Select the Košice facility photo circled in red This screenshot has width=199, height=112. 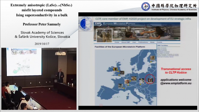click(150, 81)
